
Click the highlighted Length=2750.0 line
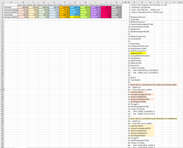(138, 53)
